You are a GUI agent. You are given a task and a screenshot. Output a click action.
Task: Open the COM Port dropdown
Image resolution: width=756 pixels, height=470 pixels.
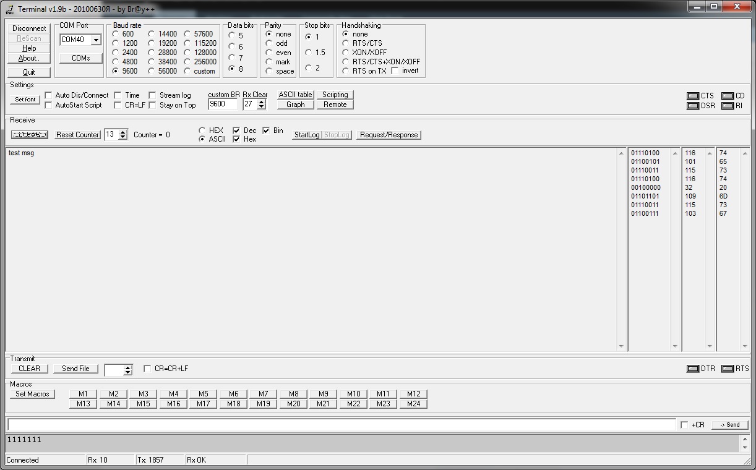click(96, 40)
